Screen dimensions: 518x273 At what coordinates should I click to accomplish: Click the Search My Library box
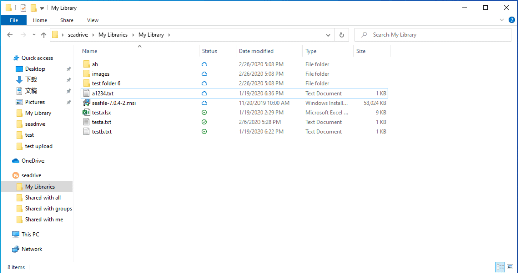[x=435, y=35]
